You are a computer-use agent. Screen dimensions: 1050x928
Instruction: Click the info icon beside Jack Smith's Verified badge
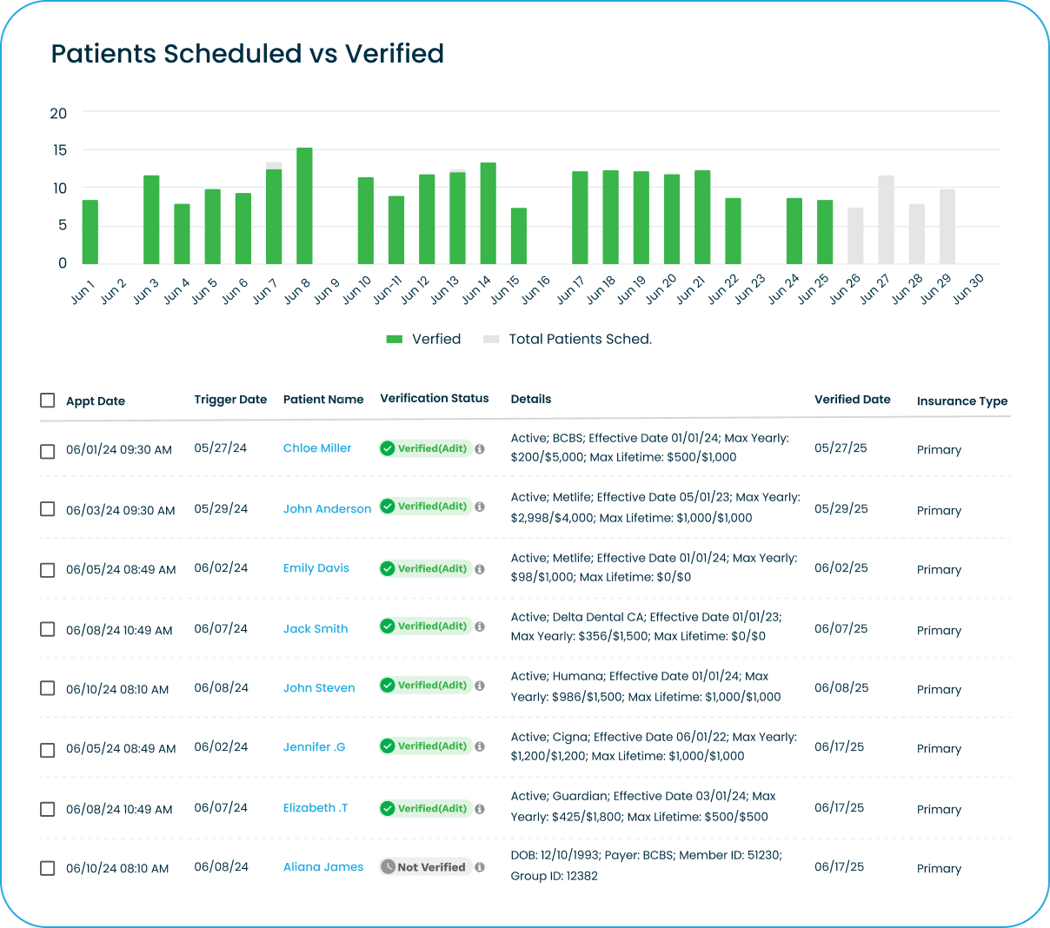(481, 626)
